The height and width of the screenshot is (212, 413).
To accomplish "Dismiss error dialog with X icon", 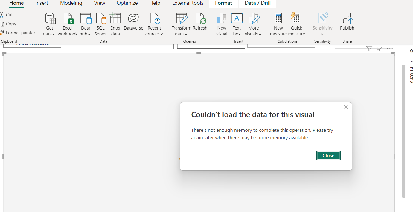I will (346, 107).
